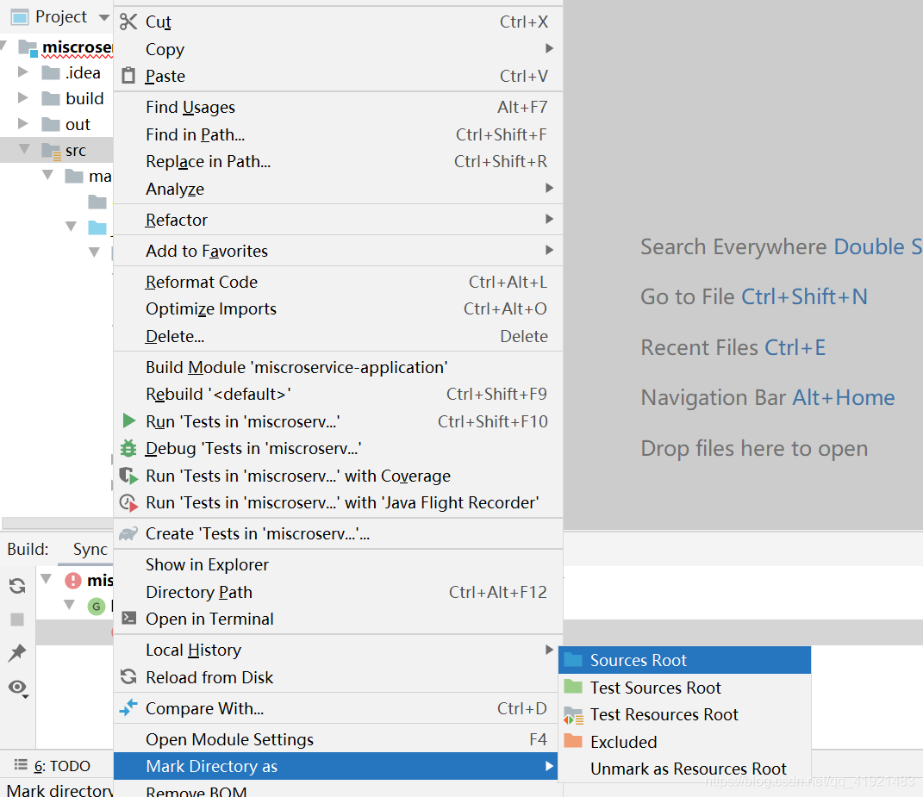Click the Build panel stop square icon

pos(17,620)
